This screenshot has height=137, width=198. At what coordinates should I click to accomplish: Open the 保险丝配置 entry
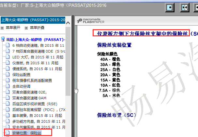21,75
